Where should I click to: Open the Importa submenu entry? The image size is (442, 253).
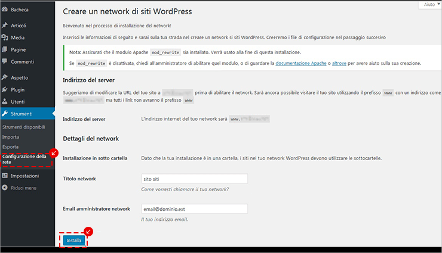[10, 137]
